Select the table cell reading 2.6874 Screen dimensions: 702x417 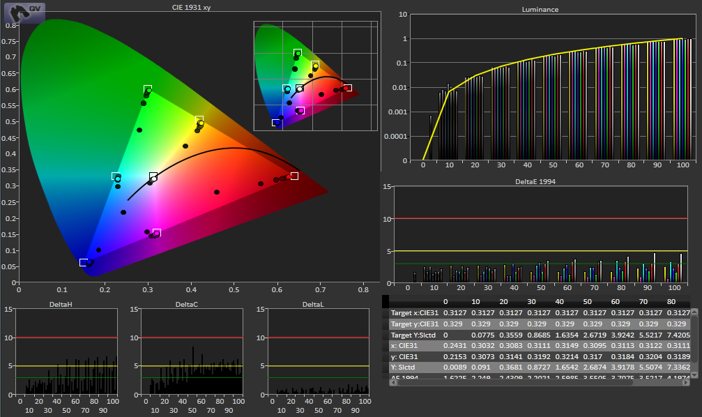pyautogui.click(x=595, y=367)
